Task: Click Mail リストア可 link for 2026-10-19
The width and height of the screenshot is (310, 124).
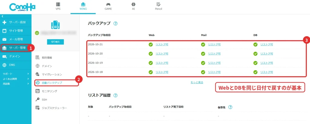Action: pos(214,63)
